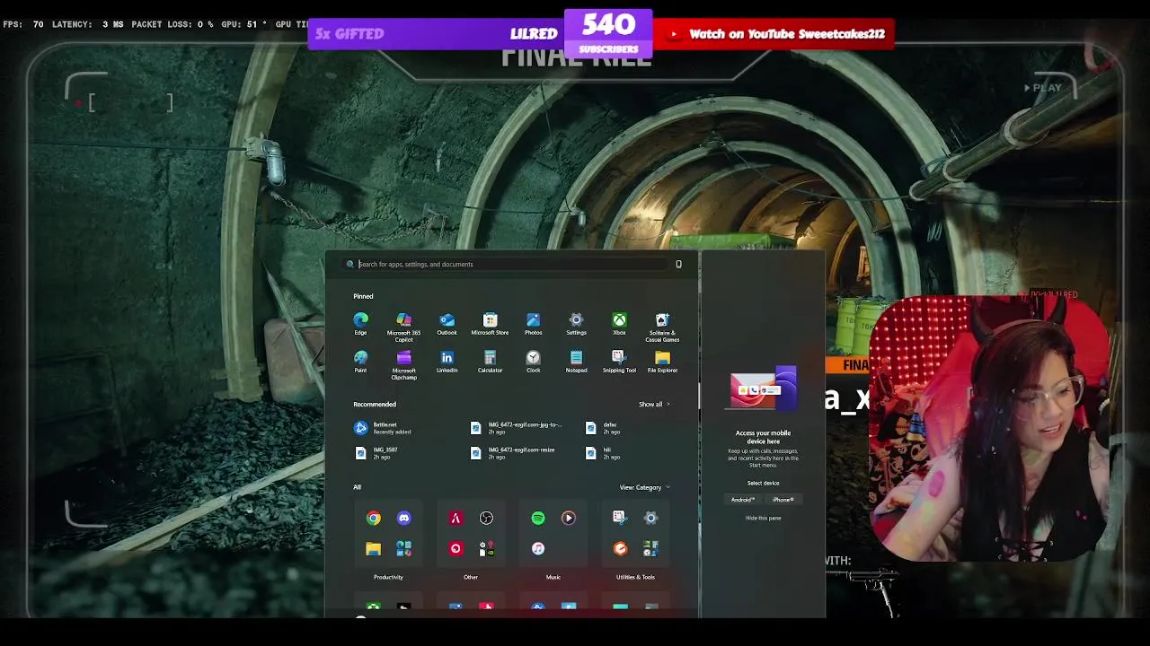
Task: Launch the Xbox app
Action: [619, 324]
